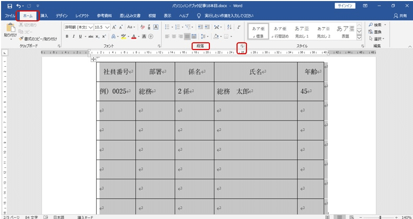
Task: Toggle the Justify alignment button
Action: pyautogui.click(x=187, y=36)
